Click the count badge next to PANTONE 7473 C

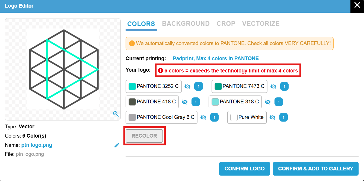pyautogui.click(x=284, y=86)
